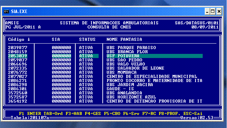The image size is (227, 128).
Task: Click UBS HORIZONTE AZUL name
Action: [131, 97]
